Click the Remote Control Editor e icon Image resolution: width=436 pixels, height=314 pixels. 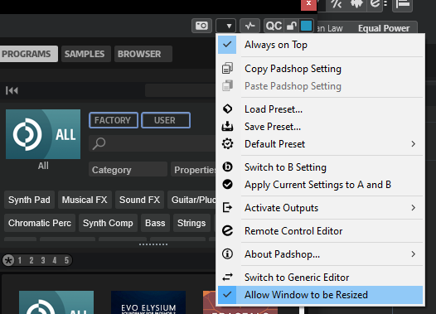(227, 230)
